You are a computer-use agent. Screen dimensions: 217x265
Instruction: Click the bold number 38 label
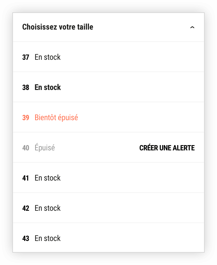26,88
